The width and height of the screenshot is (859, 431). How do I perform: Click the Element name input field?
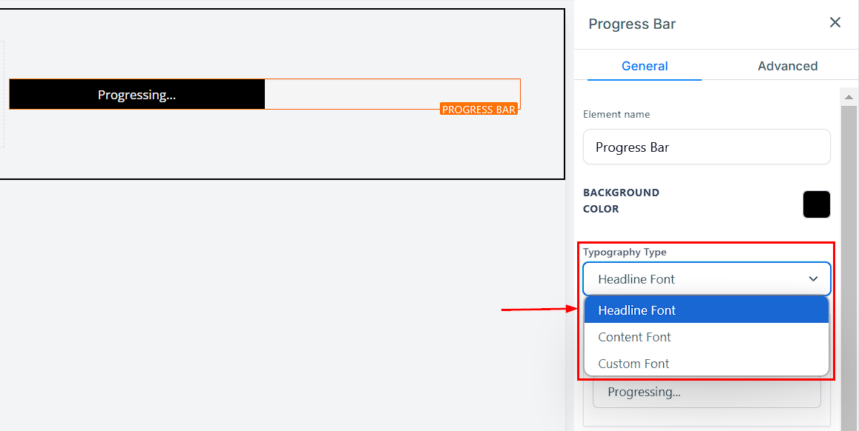(x=706, y=147)
